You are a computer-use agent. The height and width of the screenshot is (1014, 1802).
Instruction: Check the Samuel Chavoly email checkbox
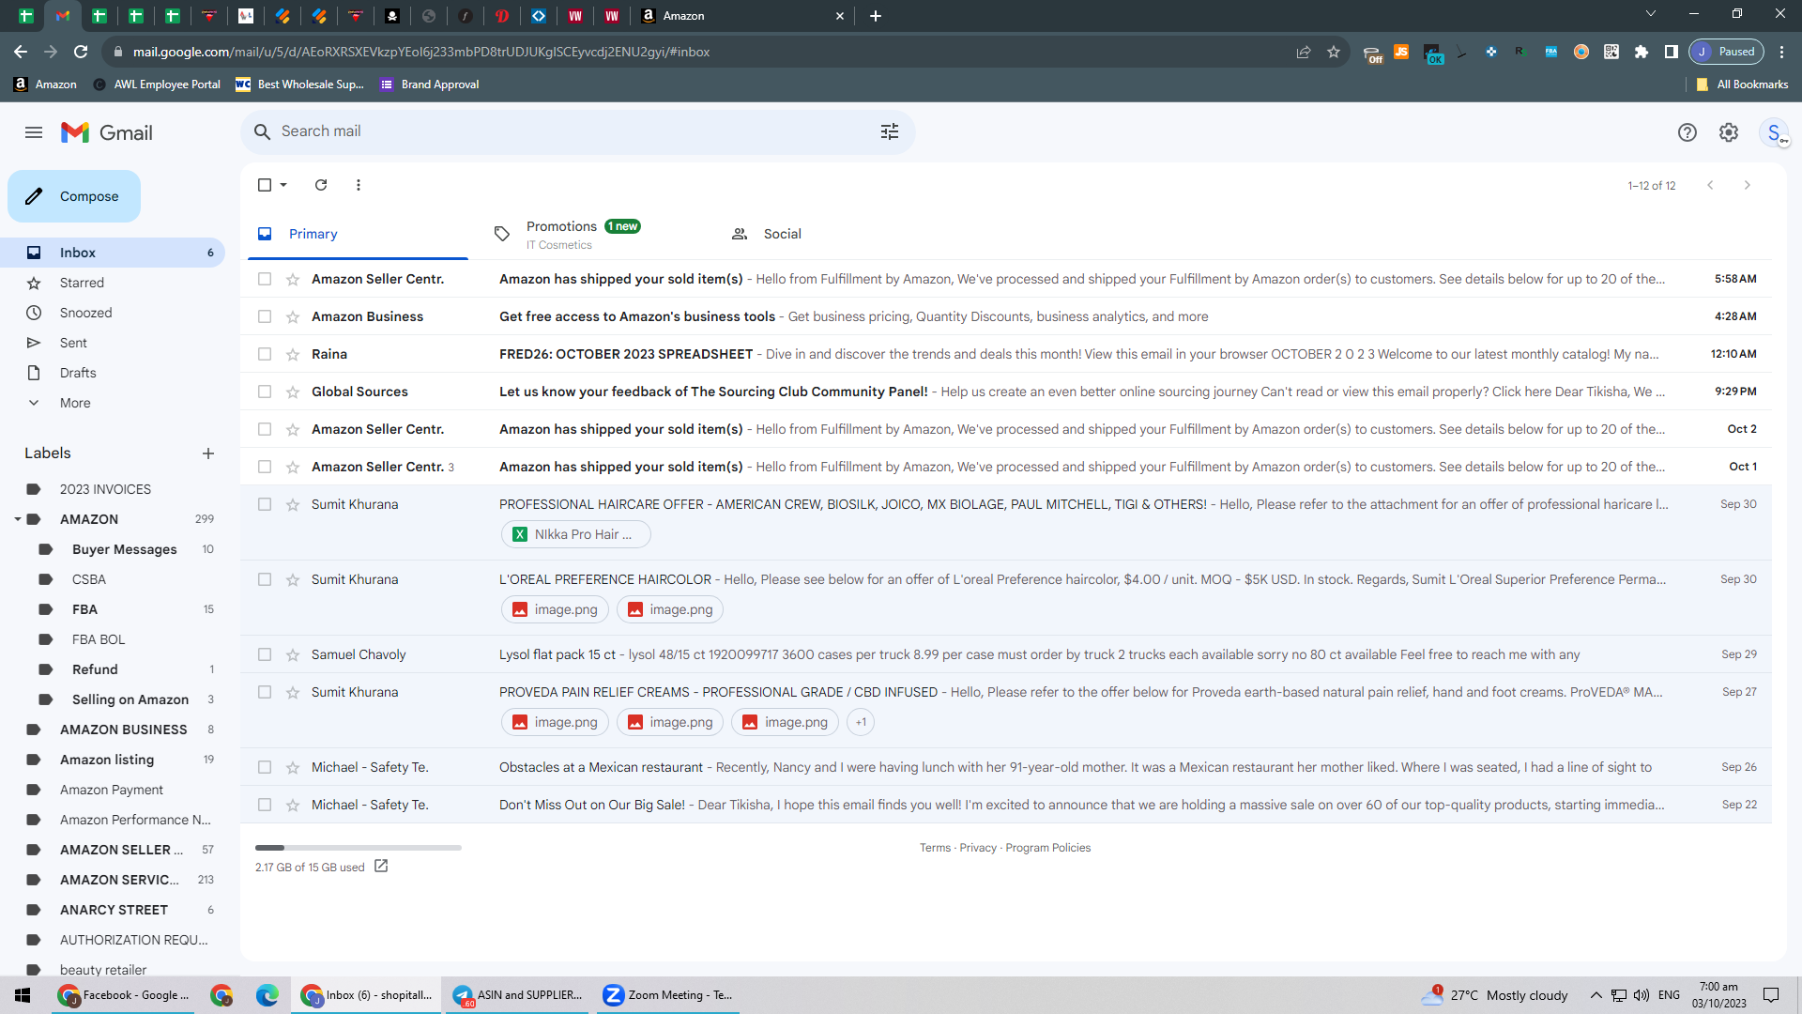(265, 654)
